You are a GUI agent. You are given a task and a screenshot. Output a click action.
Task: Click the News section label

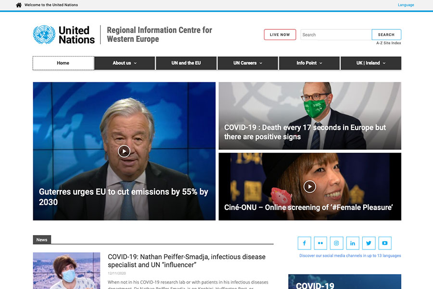coord(42,240)
